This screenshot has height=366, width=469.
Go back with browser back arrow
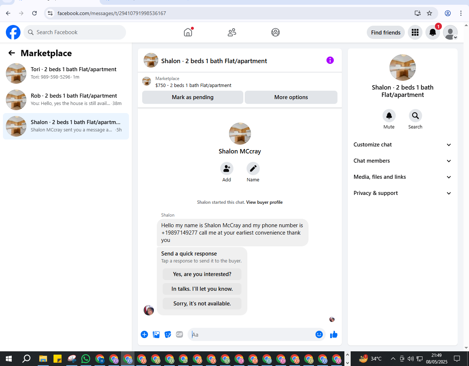pyautogui.click(x=8, y=13)
